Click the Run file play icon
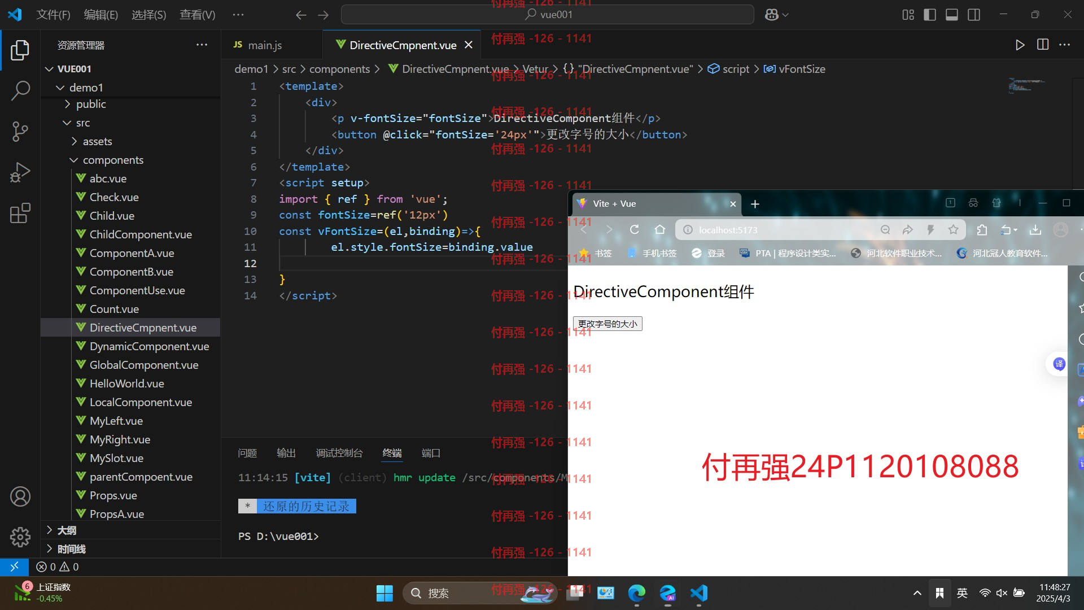Image resolution: width=1084 pixels, height=610 pixels. (x=1020, y=45)
